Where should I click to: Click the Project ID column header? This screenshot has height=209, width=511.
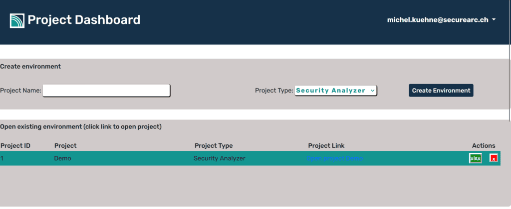click(15, 146)
